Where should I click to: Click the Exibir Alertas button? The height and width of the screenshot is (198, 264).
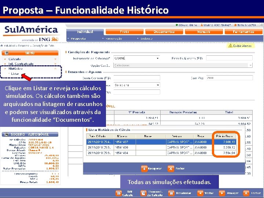click(x=241, y=46)
